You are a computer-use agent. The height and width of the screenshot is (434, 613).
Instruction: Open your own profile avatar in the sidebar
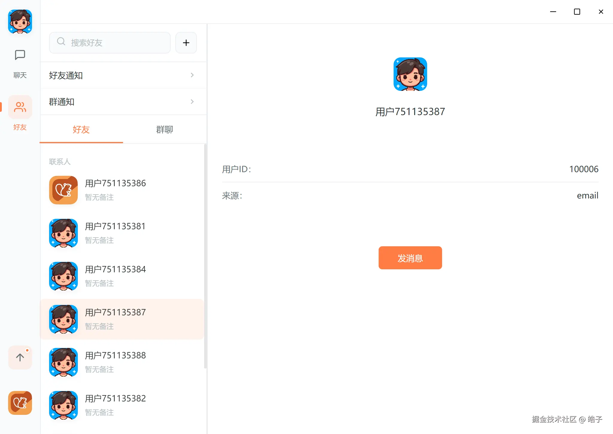point(20,22)
